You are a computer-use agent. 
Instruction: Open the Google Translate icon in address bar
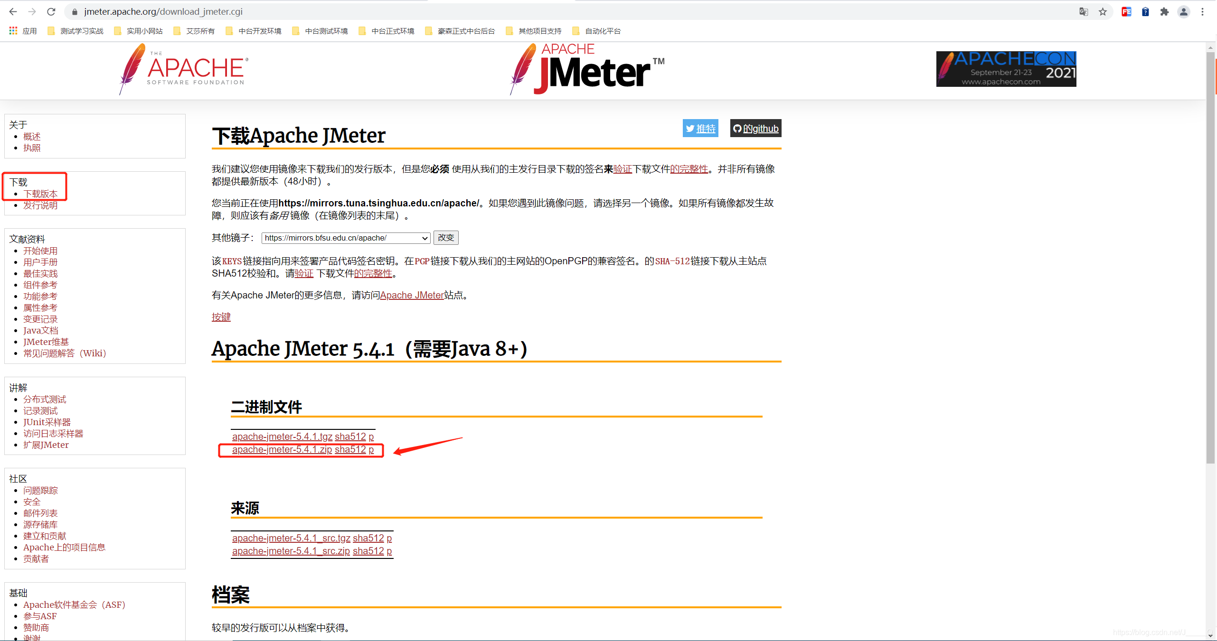click(1083, 12)
